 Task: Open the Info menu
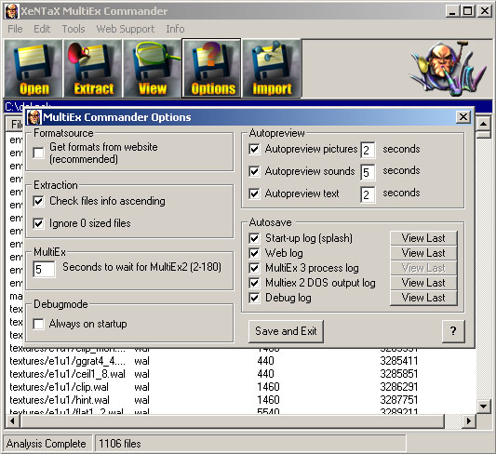click(175, 29)
